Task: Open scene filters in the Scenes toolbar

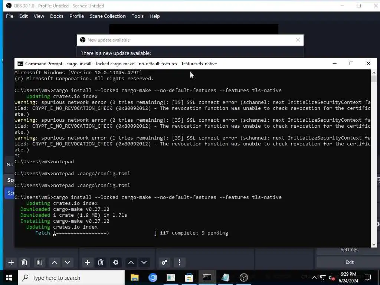Action: click(39, 262)
